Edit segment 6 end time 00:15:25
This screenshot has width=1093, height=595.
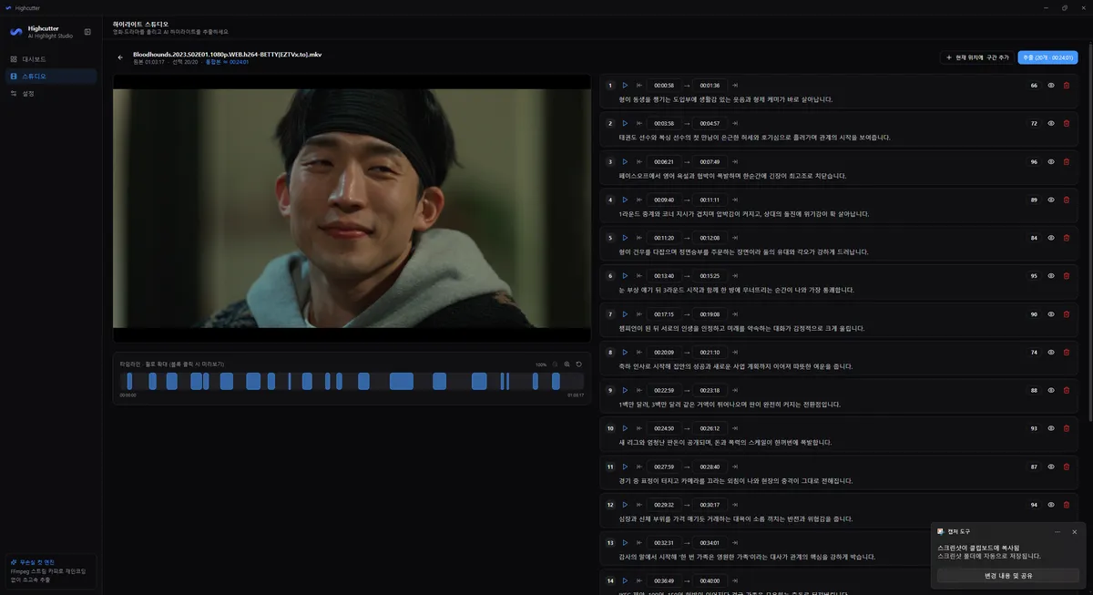(x=710, y=276)
